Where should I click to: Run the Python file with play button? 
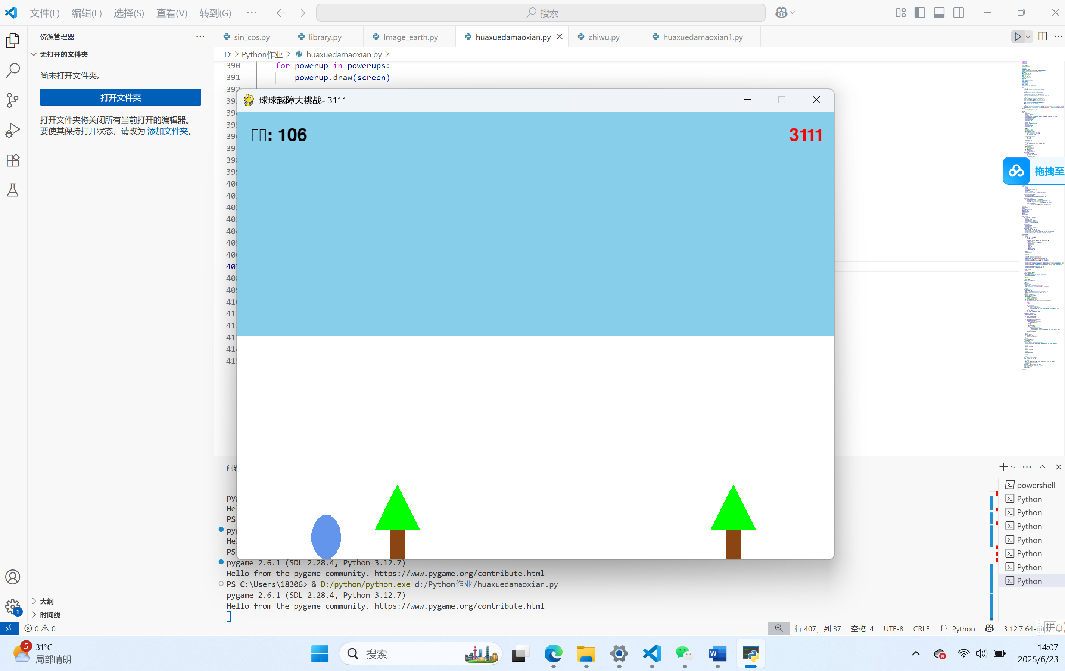click(x=1018, y=37)
